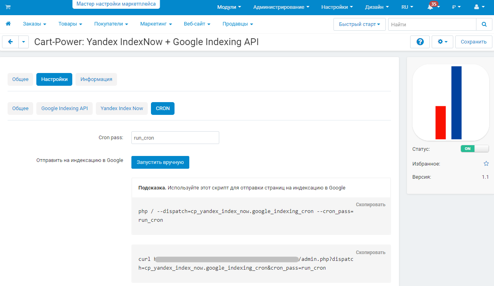Open dropdown next to back arrow
Screen dimensions: 494x286
[24, 42]
